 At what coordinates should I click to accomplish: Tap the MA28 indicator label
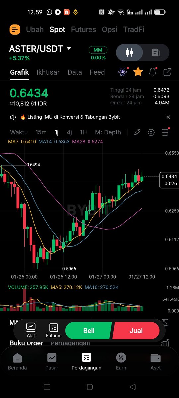click(88, 141)
